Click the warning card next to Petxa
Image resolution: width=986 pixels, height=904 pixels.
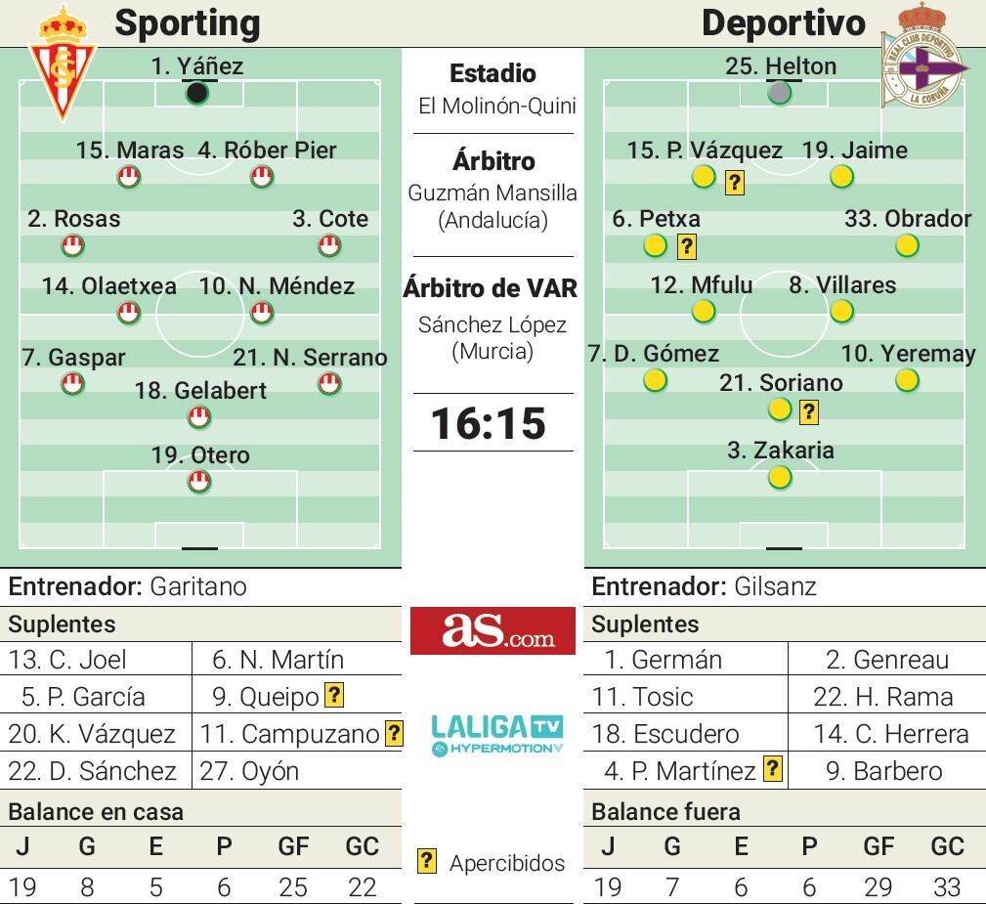pyautogui.click(x=687, y=246)
